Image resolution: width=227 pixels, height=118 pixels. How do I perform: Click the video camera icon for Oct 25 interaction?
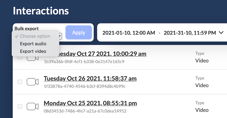33,106
